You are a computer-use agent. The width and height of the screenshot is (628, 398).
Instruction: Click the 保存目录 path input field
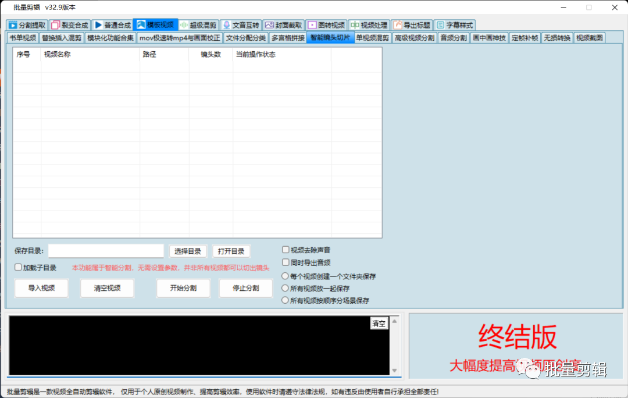click(x=106, y=251)
